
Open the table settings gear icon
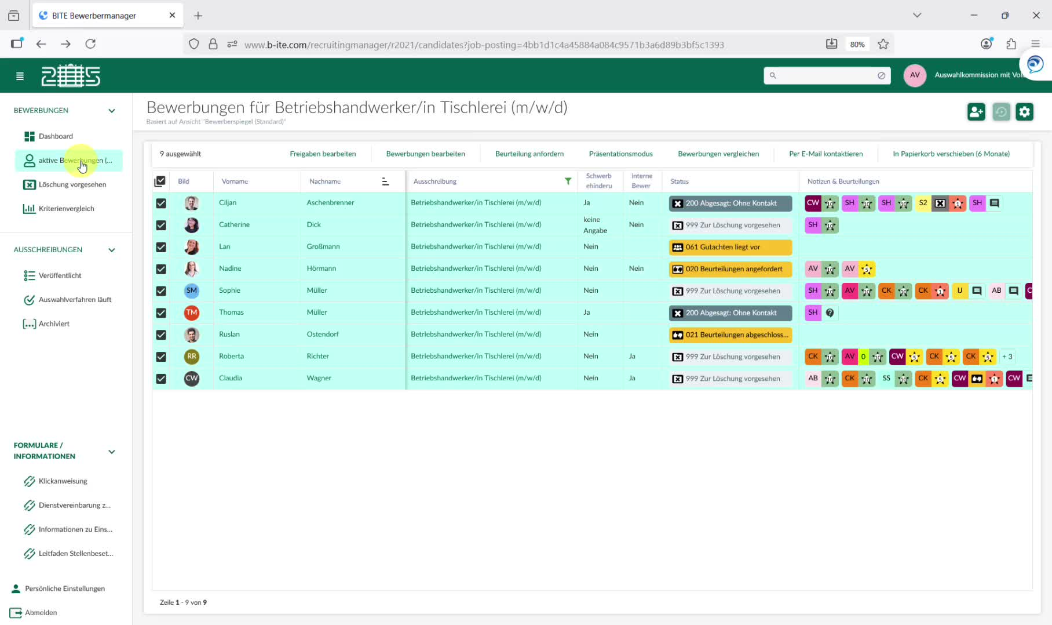coord(1024,112)
